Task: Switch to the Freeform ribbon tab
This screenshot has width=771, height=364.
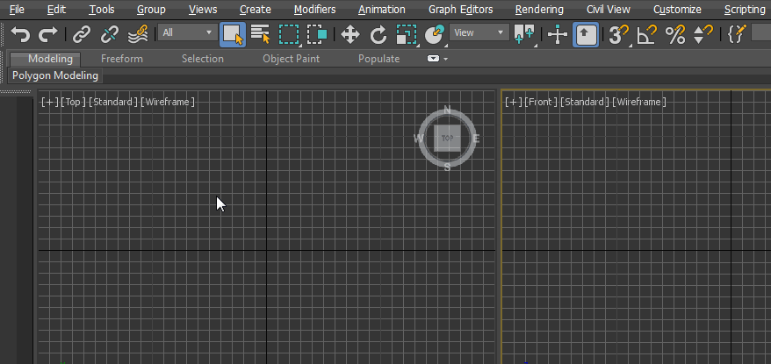Action: click(x=124, y=59)
